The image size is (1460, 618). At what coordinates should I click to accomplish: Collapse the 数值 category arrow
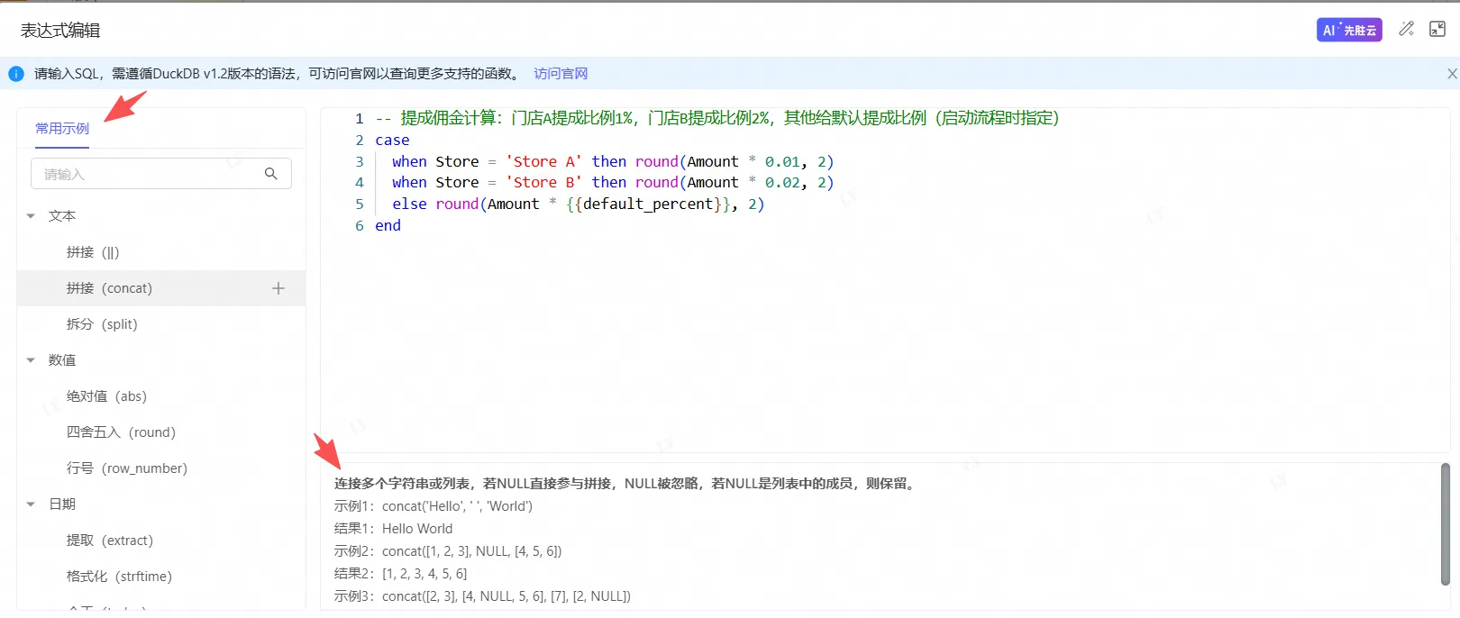point(31,360)
